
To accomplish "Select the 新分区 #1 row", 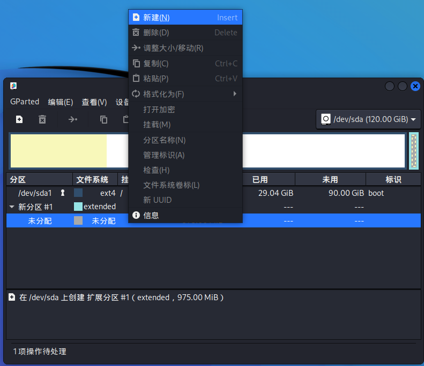I will pos(214,207).
